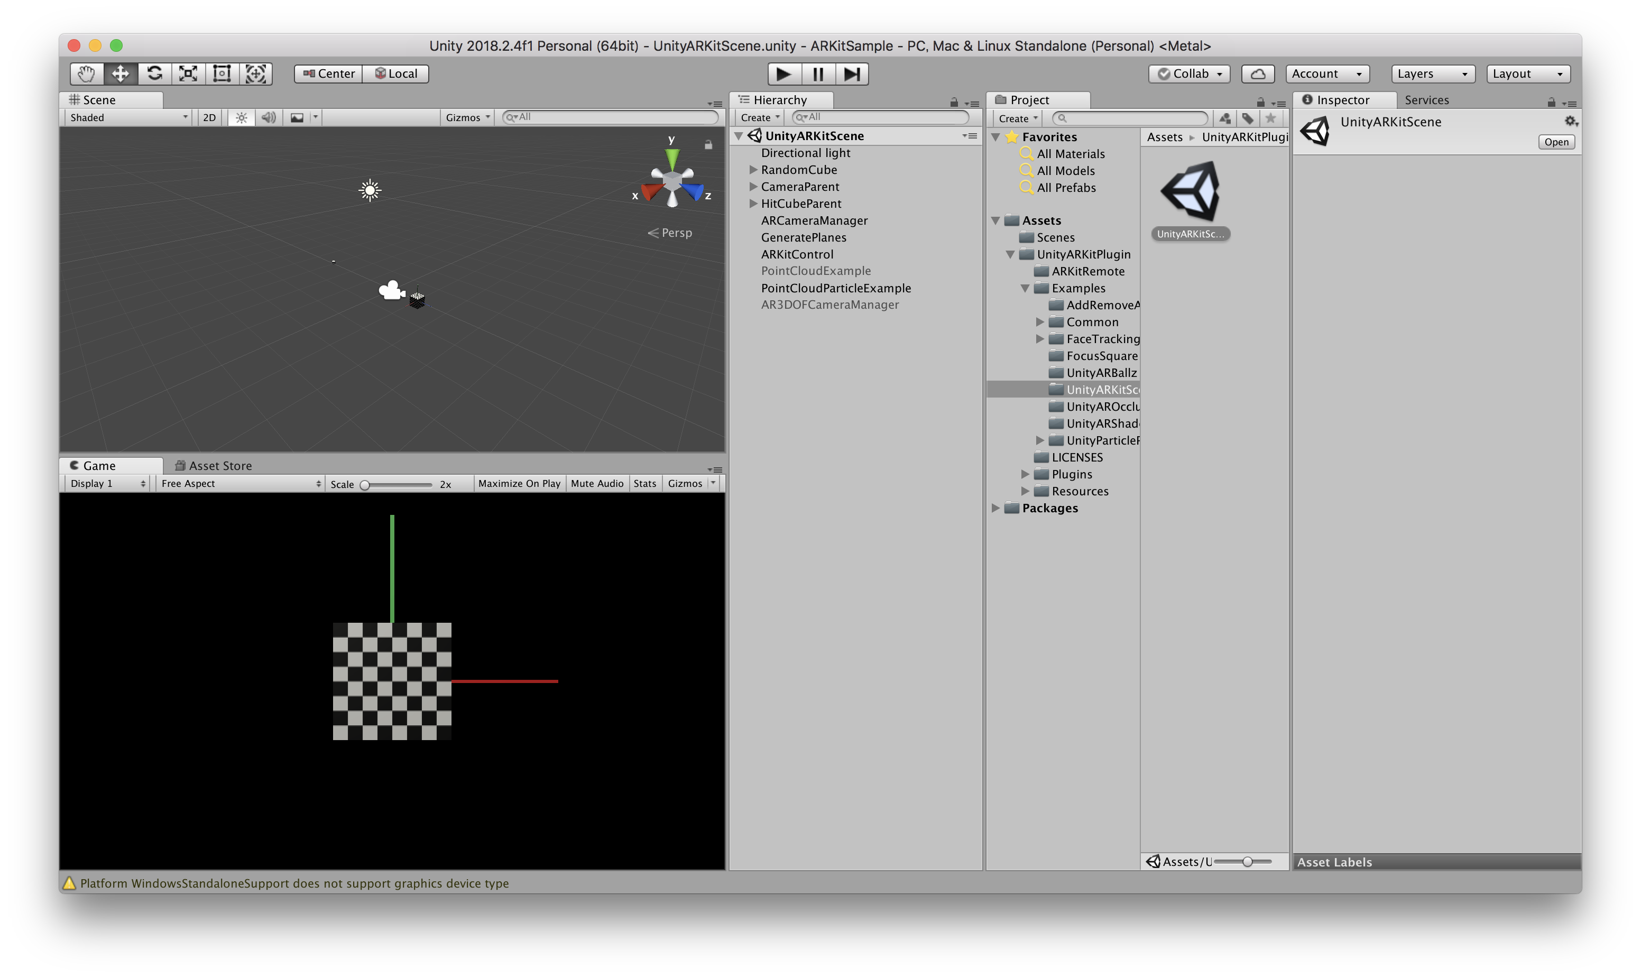
Task: Click the Open button for UnityARKitScene
Action: (1556, 142)
